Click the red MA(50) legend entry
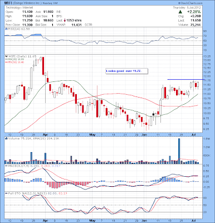 15,62
